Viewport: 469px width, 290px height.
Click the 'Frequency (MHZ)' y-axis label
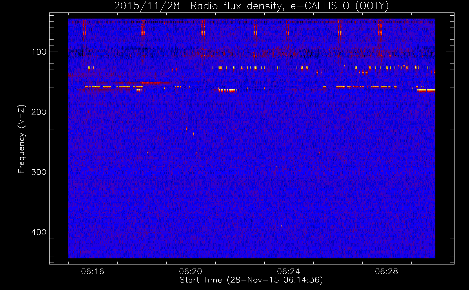pos(22,139)
